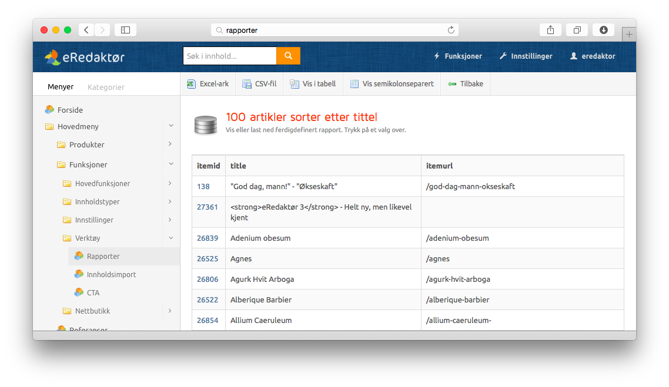Click the Produkter folder icon
The image size is (669, 387).
pos(61,144)
